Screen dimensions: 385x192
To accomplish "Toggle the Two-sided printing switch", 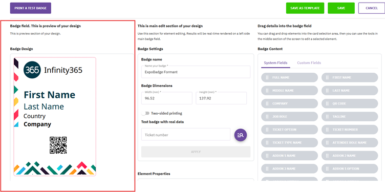I will click(x=145, y=113).
